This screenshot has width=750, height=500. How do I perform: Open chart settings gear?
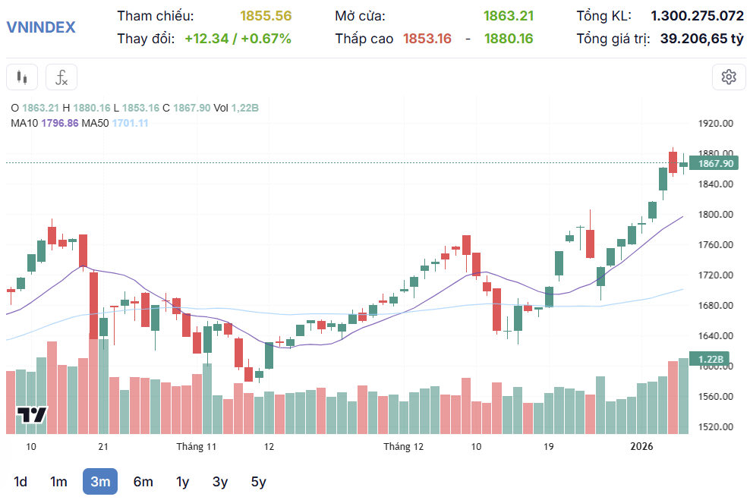coord(729,77)
